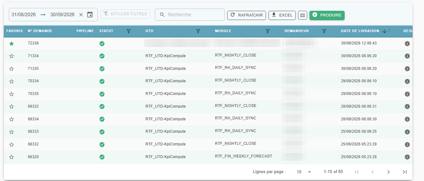The height and width of the screenshot is (181, 424).
Task: Open info icon for request 72336
Action: [407, 44]
